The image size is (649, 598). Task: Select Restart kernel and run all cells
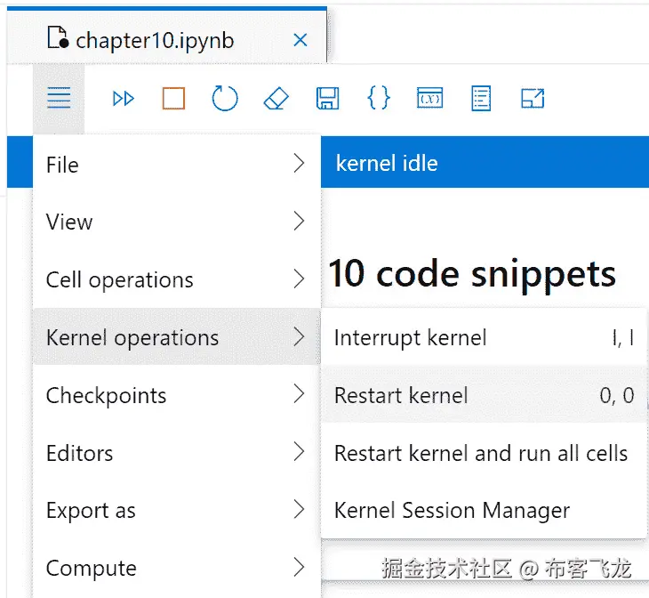pos(484,452)
